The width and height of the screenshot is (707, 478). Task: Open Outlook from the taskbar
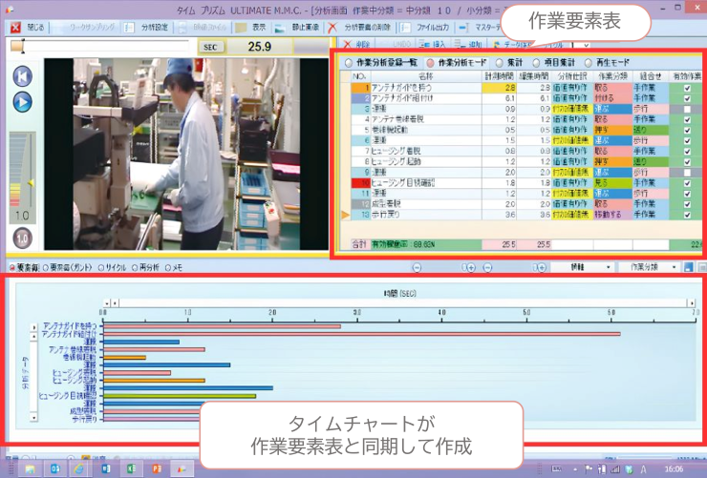[x=54, y=469]
